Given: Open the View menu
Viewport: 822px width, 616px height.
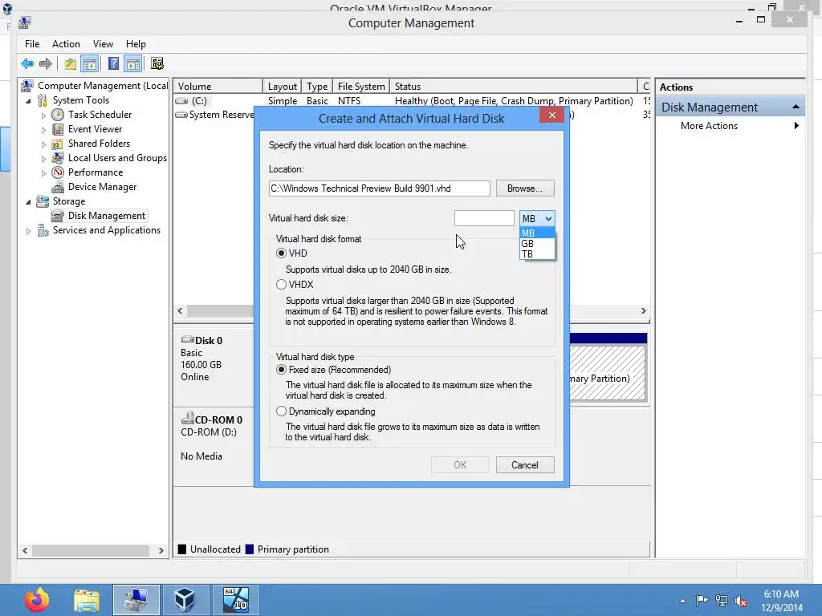Looking at the screenshot, I should pos(103,44).
